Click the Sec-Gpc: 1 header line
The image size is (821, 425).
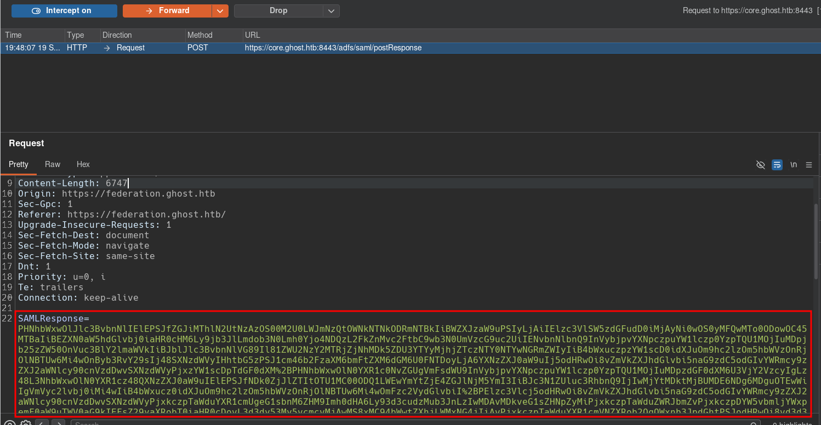coord(45,204)
